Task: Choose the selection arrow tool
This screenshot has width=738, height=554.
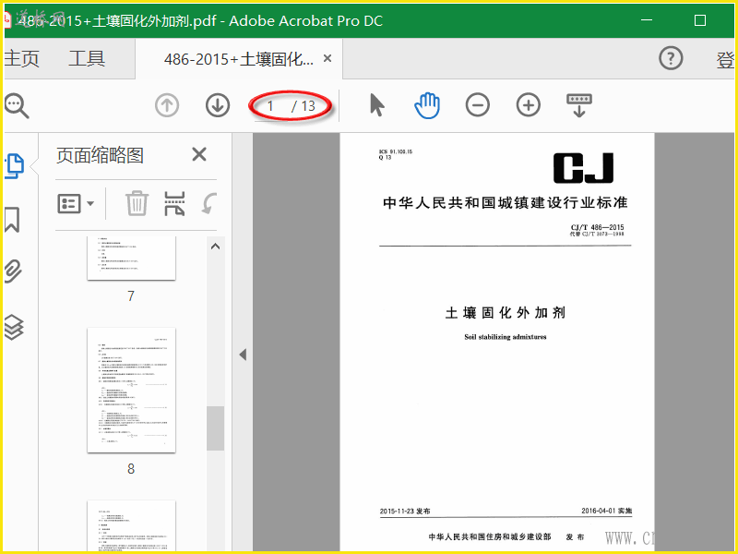Action: click(376, 104)
